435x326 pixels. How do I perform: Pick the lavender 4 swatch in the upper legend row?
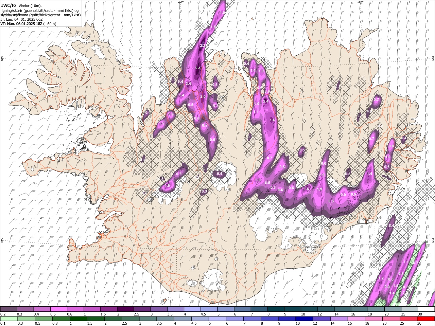(x=192, y=309)
